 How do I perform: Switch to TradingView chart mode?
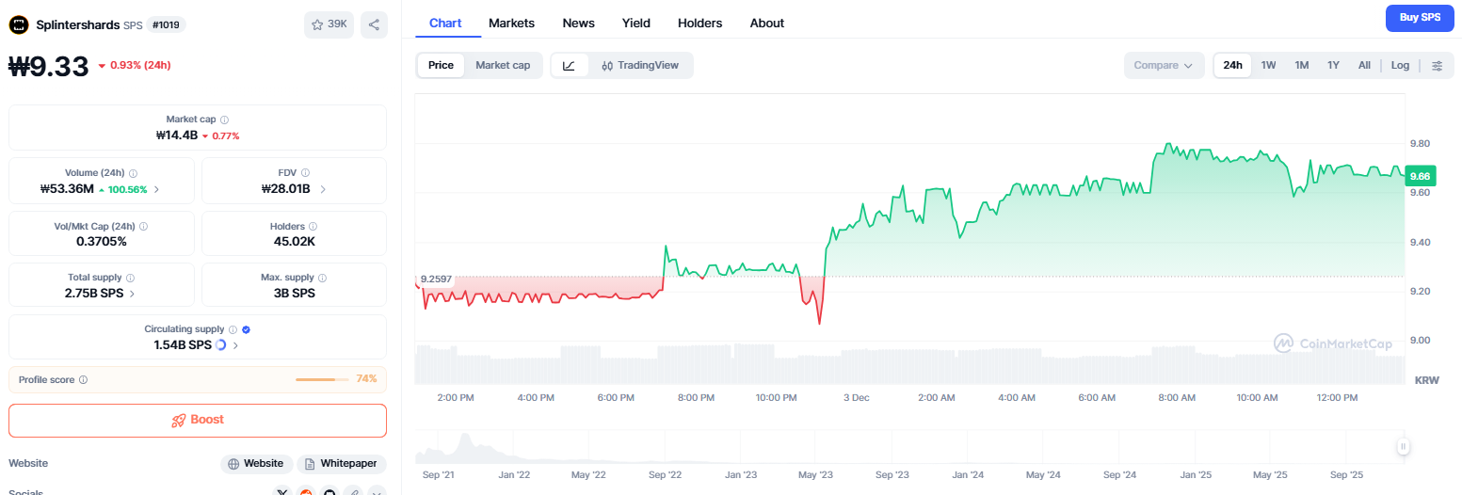tap(640, 66)
